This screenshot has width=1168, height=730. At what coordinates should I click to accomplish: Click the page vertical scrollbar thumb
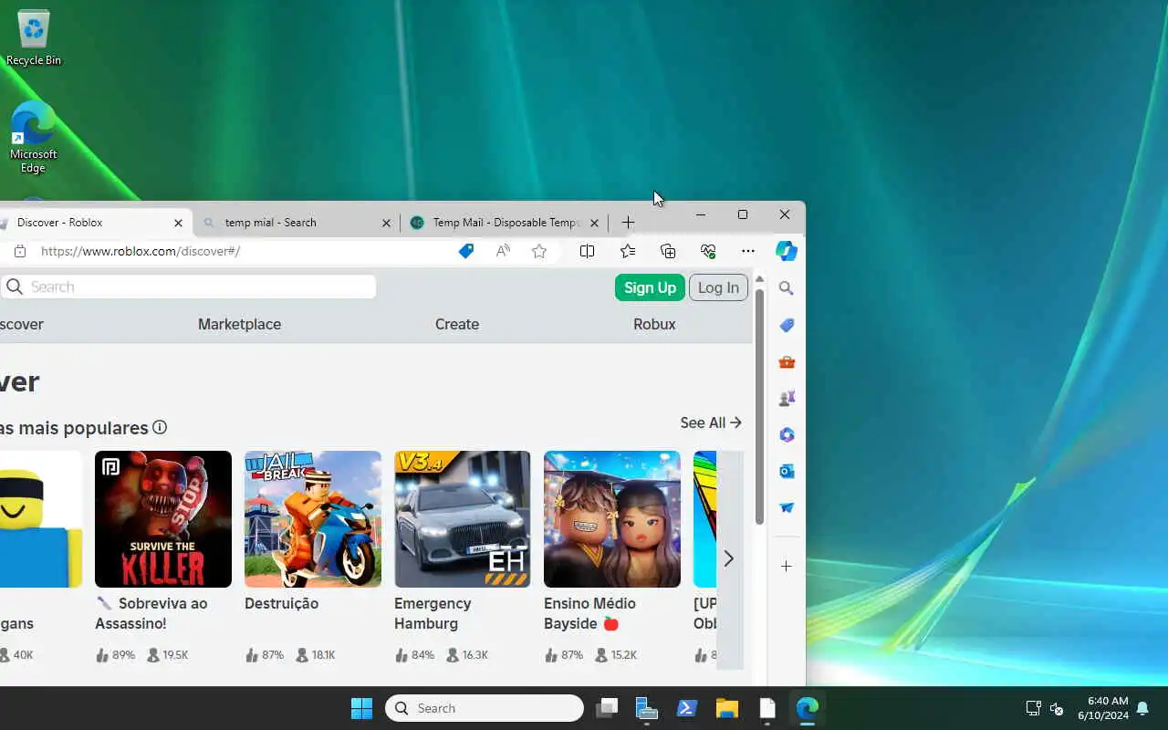click(759, 408)
